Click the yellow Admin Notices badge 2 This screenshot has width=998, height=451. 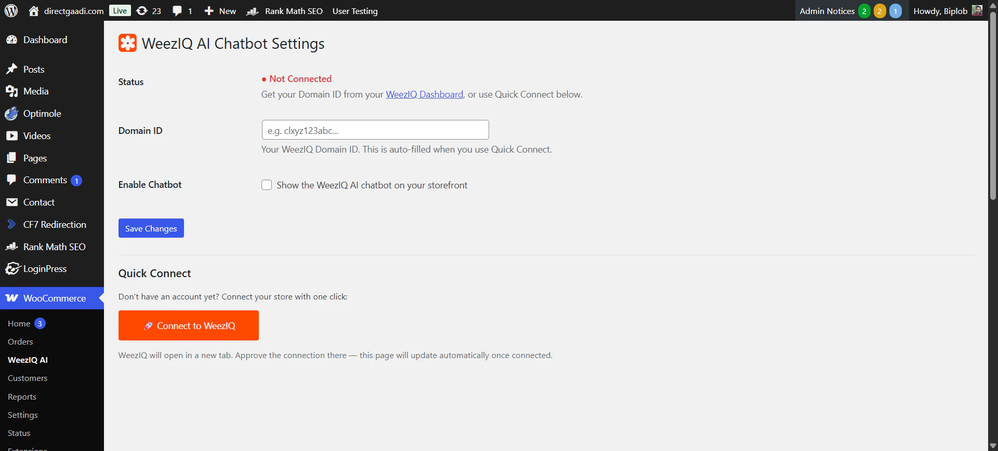[880, 11]
